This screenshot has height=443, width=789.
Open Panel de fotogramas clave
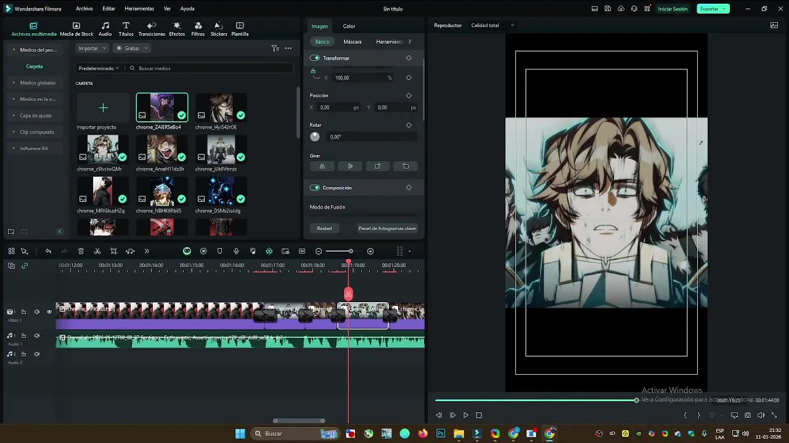(x=387, y=228)
